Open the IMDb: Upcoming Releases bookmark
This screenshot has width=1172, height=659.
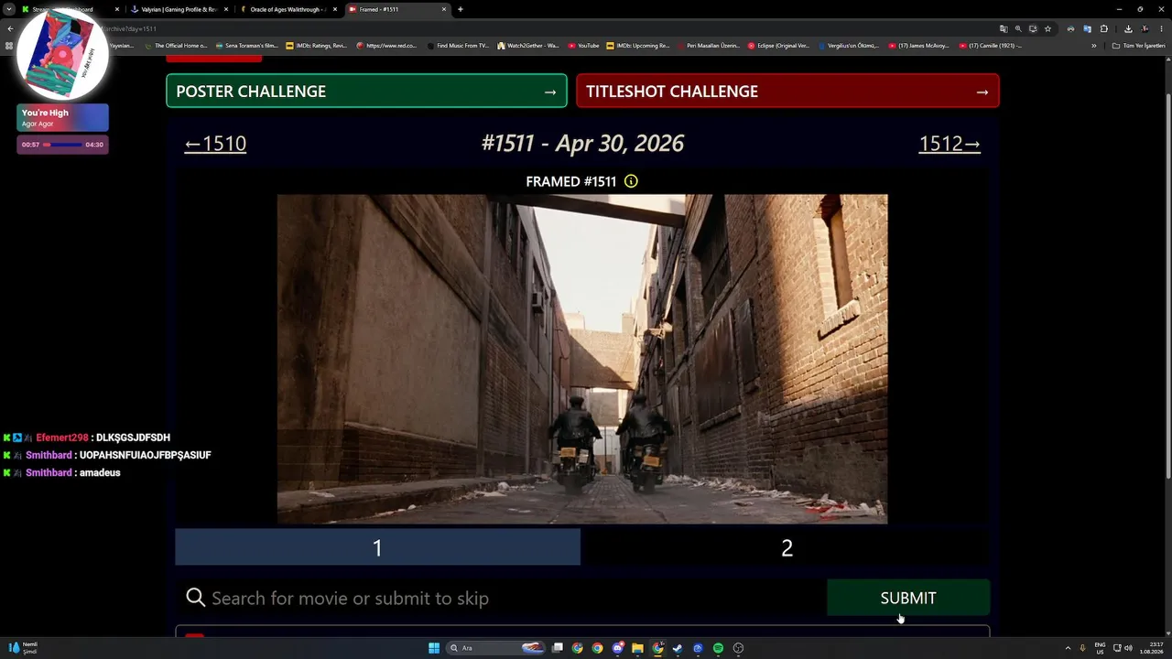point(638,46)
